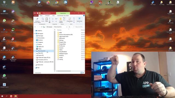Open Papelera de reciclaje desktop icon
Screen dimensions: 175x98
[x=4, y=3]
